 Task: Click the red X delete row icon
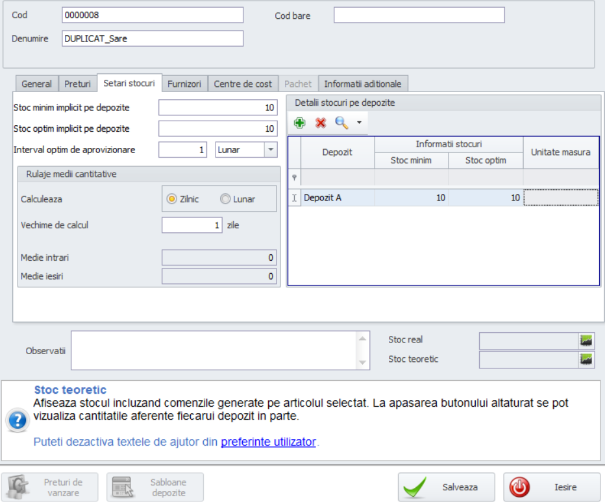[320, 123]
